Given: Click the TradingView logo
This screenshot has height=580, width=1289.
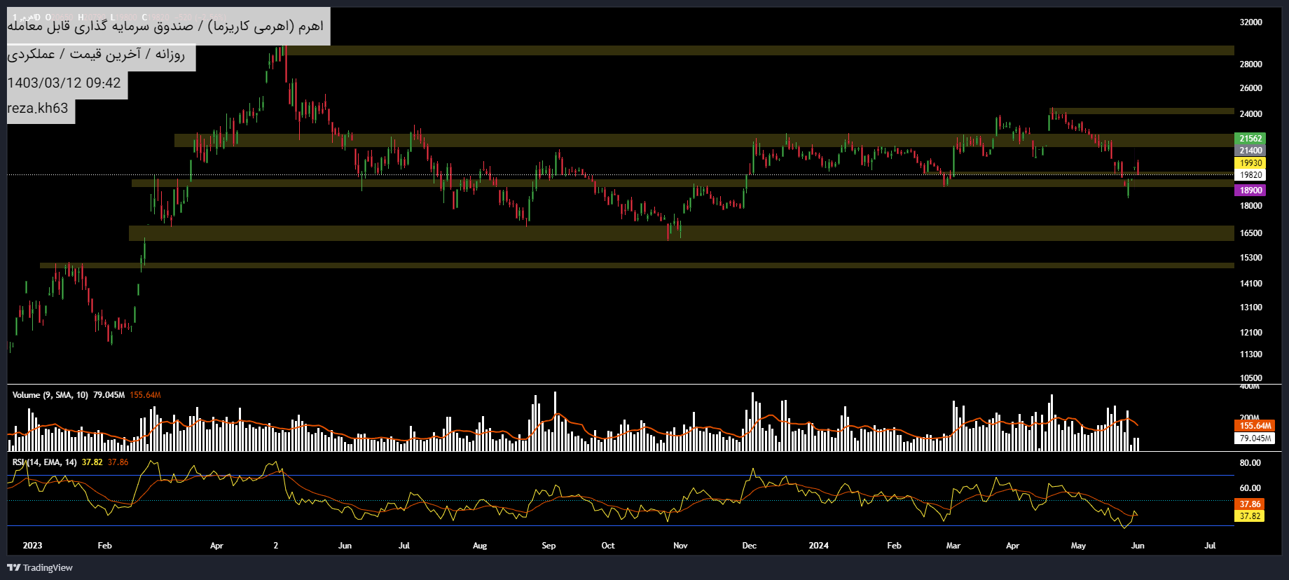Looking at the screenshot, I should click(x=40, y=567).
